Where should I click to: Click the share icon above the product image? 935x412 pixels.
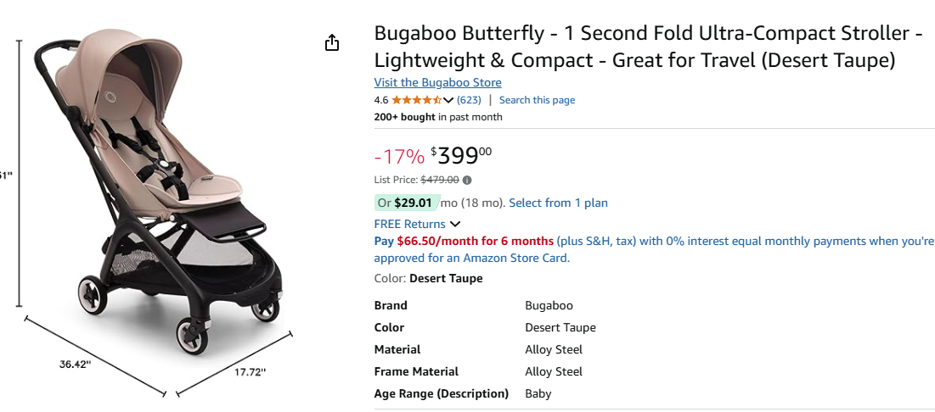click(332, 42)
